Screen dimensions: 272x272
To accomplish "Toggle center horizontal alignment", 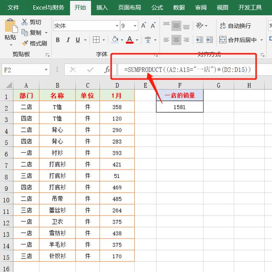I will click(x=176, y=40).
